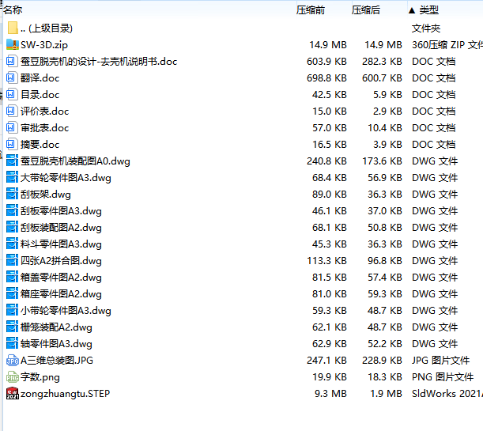Select the file name 翻译.doc
The width and height of the screenshot is (483, 431).
point(40,78)
